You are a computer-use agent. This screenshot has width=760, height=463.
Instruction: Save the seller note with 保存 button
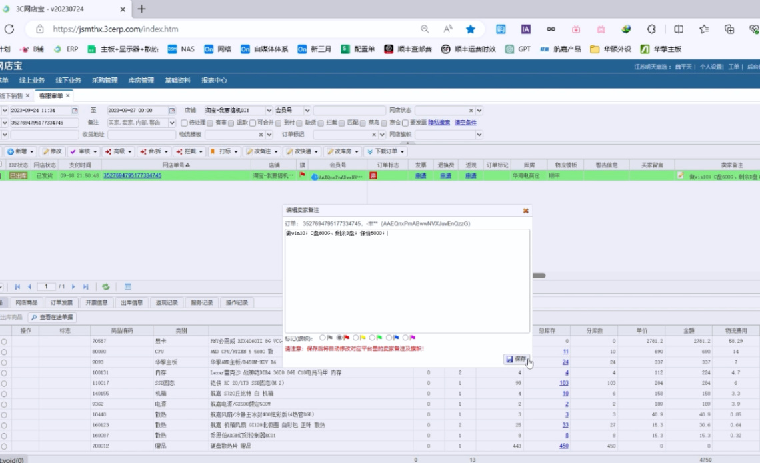click(516, 359)
